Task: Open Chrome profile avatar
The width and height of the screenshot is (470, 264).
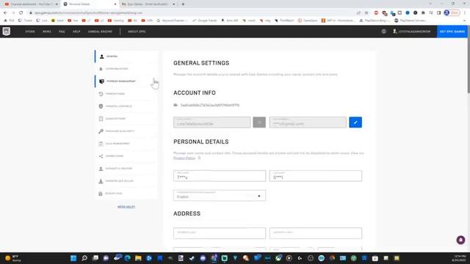Action: (x=446, y=13)
